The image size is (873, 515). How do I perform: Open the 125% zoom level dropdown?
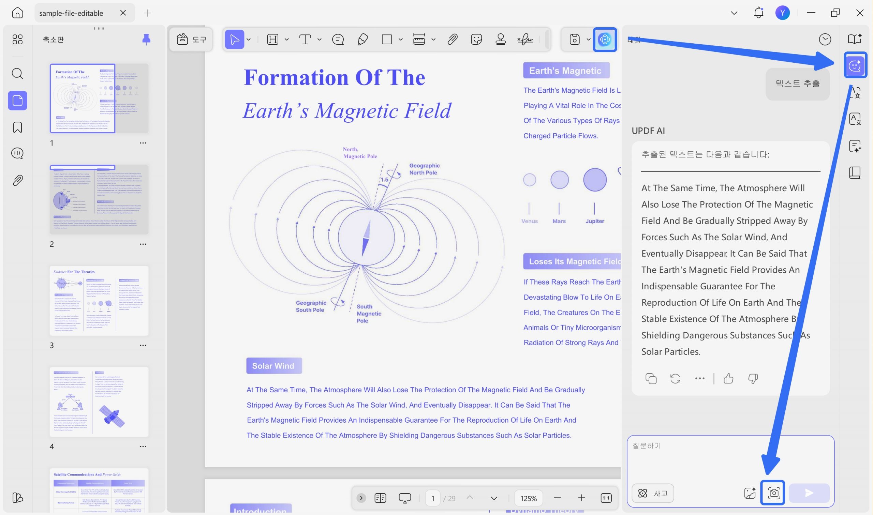[528, 498]
